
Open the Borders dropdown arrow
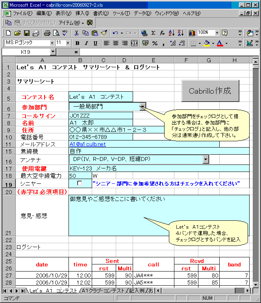[200, 43]
